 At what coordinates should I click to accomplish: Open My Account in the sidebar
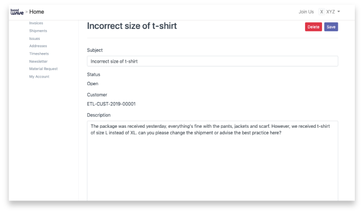click(39, 76)
